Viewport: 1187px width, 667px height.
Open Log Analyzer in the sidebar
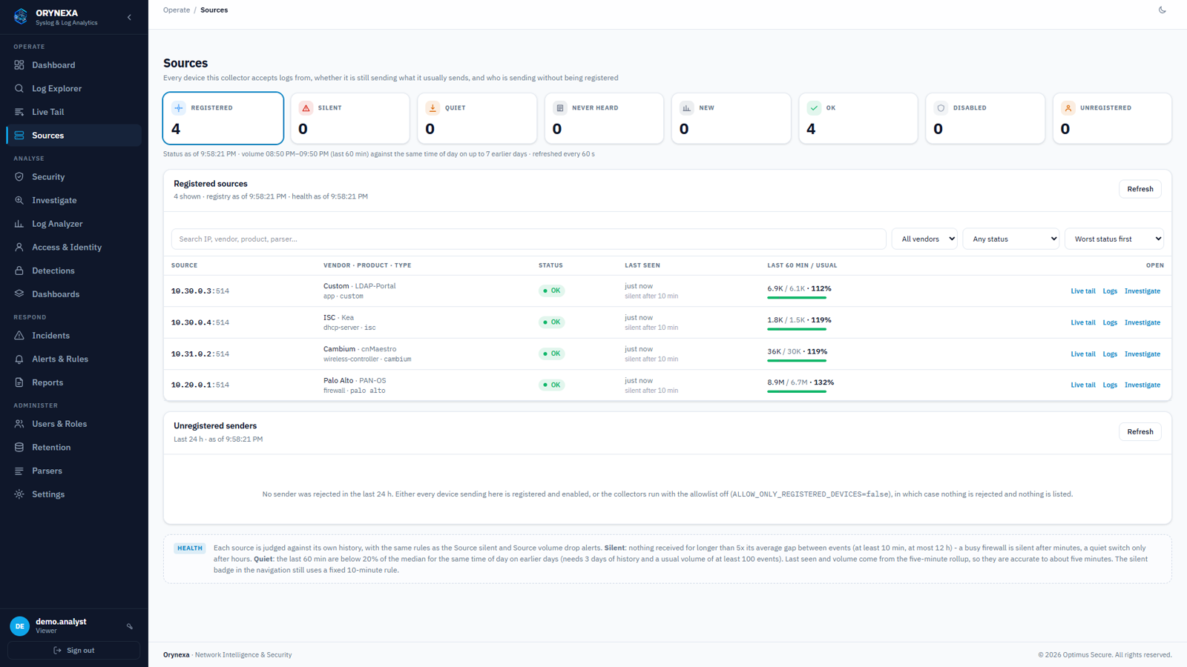coord(74,224)
